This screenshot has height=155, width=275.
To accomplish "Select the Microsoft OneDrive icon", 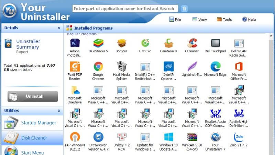I will click(x=75, y=90).
